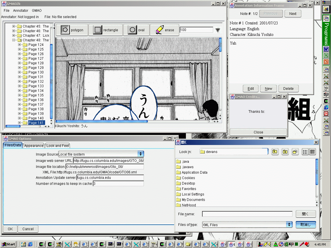Click the Annotation Update server field

coord(110,178)
